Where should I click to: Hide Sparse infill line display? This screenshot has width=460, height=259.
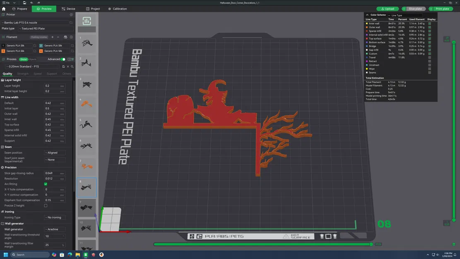click(x=429, y=31)
